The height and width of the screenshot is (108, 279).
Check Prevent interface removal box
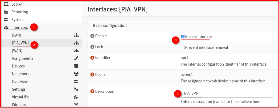tap(183, 47)
